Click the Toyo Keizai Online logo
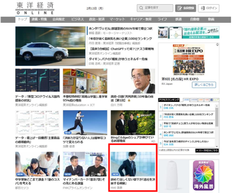This screenshot has width=233, height=193. pos(35,8)
